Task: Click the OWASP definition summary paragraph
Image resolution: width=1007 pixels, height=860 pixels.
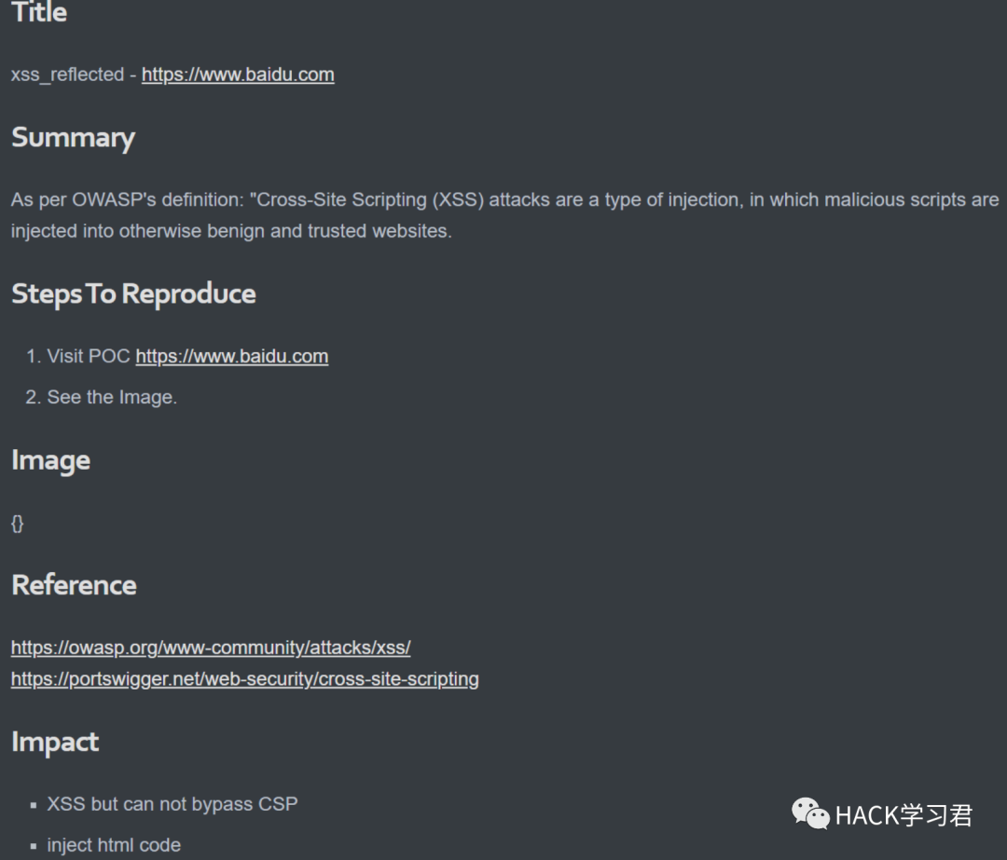Action: [504, 215]
